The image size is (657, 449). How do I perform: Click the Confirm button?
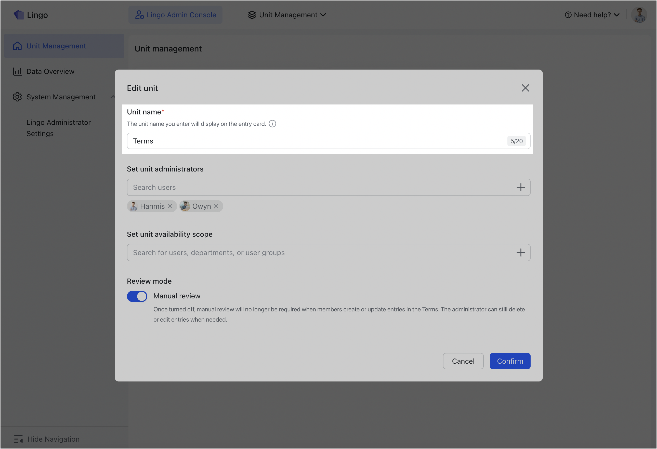tap(510, 361)
